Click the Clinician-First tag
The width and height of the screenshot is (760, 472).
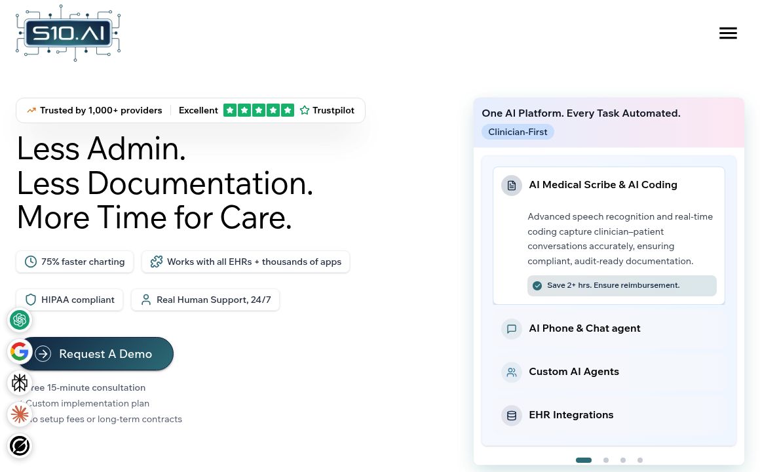518,132
